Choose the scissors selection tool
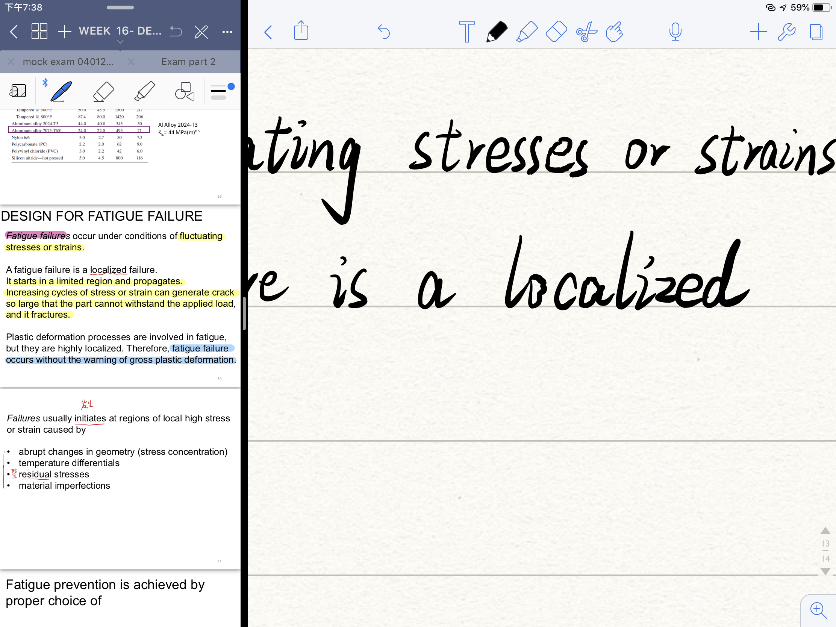The width and height of the screenshot is (836, 627). tap(586, 32)
